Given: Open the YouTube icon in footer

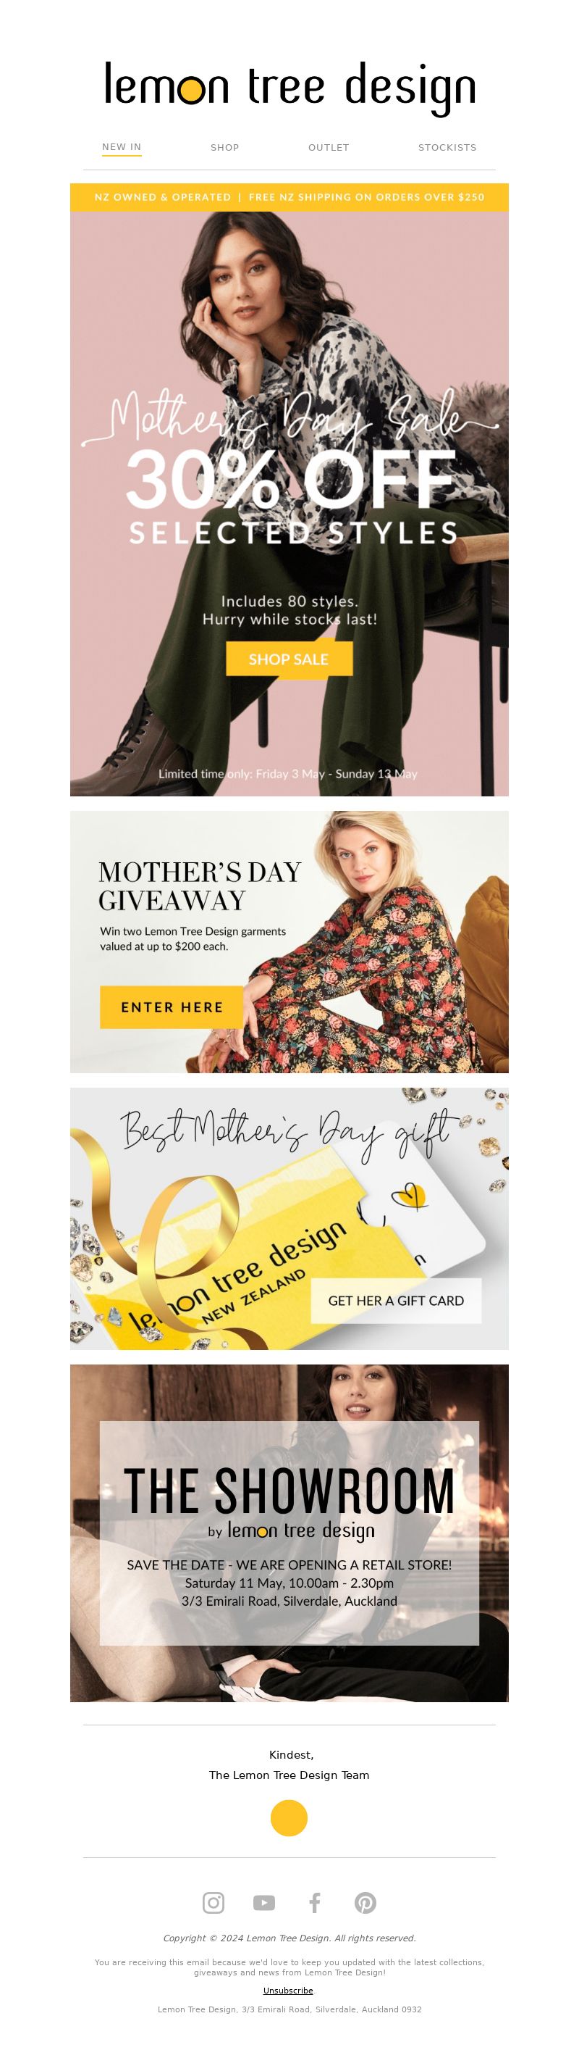Looking at the screenshot, I should click(x=264, y=1902).
